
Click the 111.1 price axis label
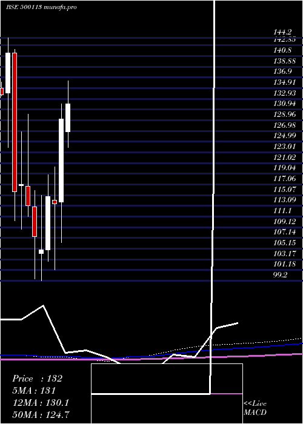coord(282,211)
